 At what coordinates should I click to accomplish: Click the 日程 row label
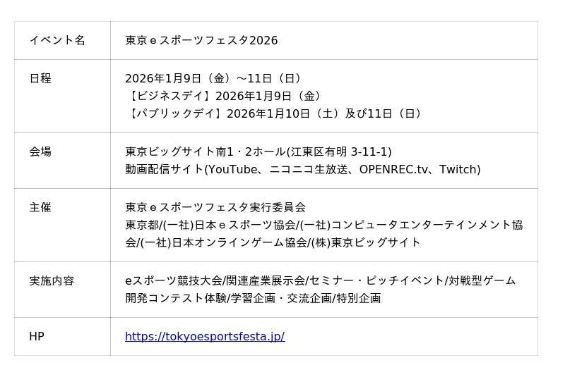40,78
